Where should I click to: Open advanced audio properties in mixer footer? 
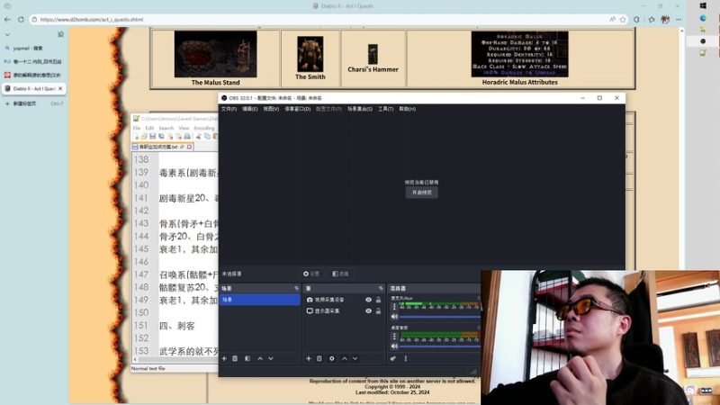[392, 358]
